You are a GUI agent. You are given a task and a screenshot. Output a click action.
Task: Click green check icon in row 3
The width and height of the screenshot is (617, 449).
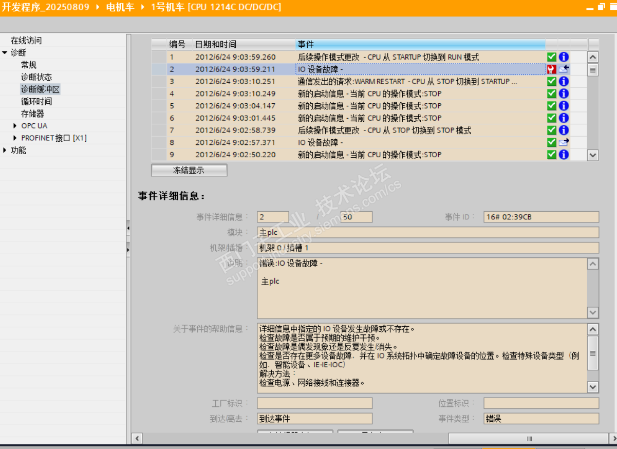(x=552, y=81)
